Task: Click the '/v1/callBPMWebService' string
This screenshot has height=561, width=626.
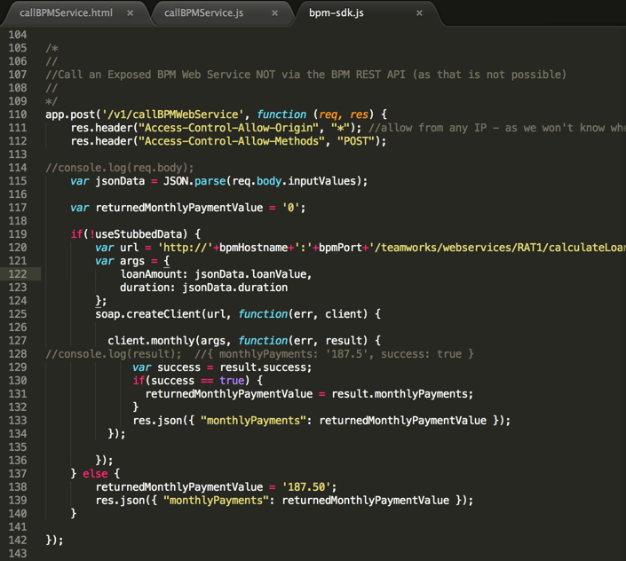Action: pos(172,115)
